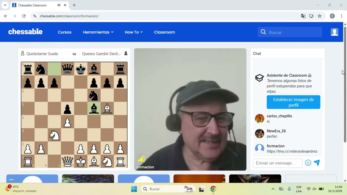Open the user profile avatar icon
Screen dimensions: 347x195
tap(335, 32)
